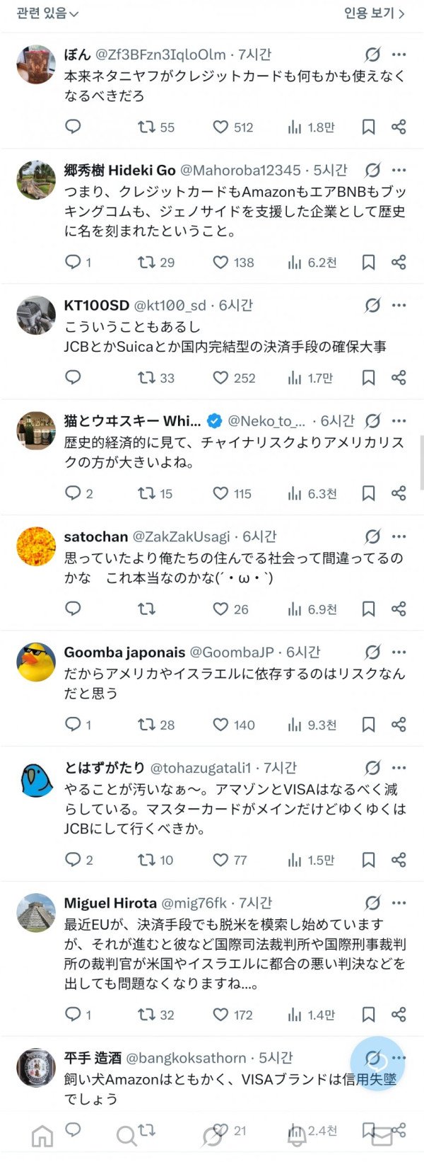The image size is (424, 1162).
Task: Tap the floating blue compose button
Action: click(377, 1063)
